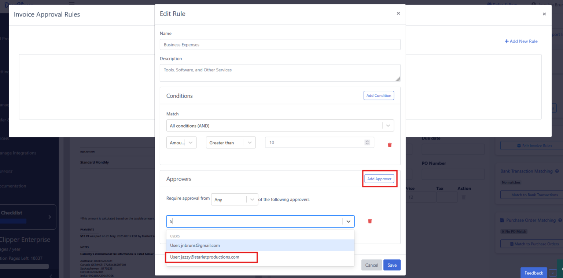Expand the Checklist panel with the chevron
The image size is (563, 278).
(51, 217)
